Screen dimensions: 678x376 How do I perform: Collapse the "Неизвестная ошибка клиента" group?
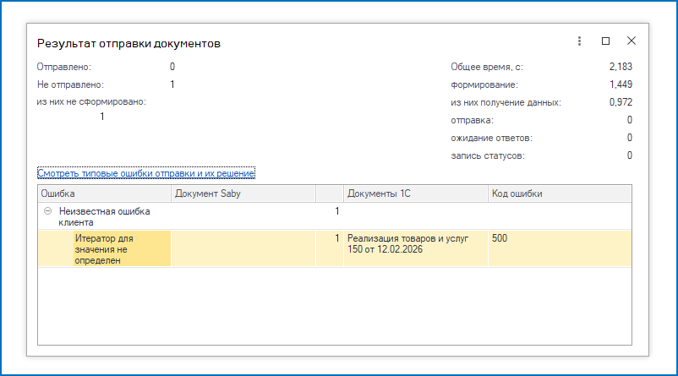47,210
